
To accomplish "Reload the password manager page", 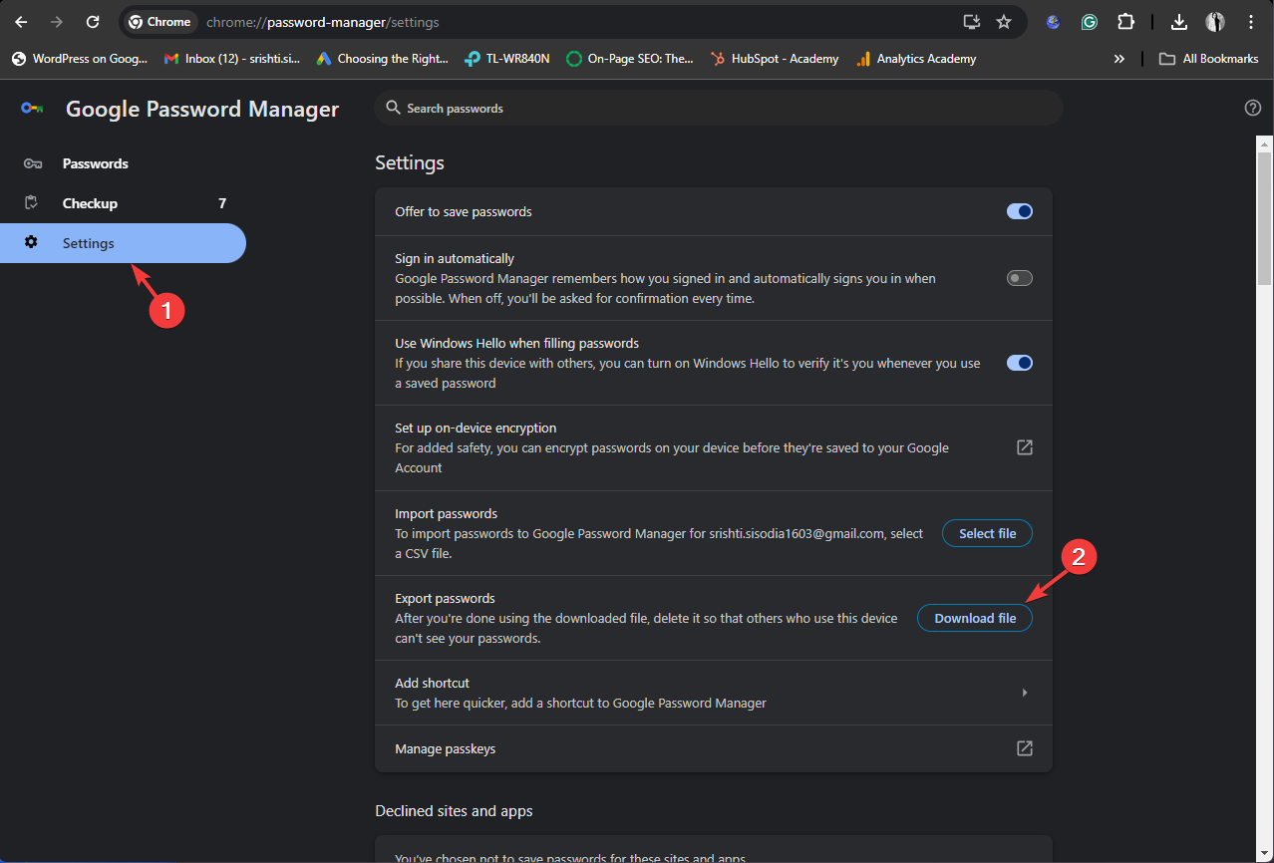I will [93, 22].
